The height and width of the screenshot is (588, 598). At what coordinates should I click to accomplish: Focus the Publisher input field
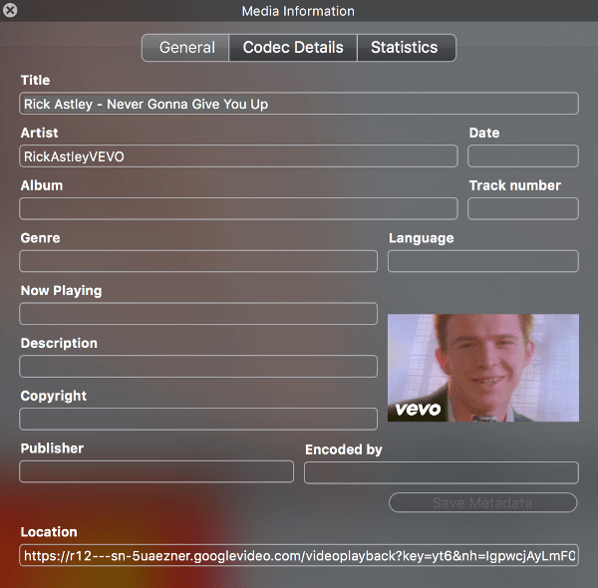click(156, 471)
